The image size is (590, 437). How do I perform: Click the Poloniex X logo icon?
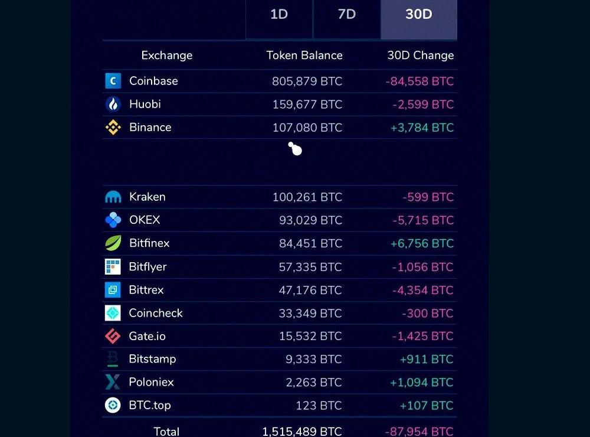pos(113,382)
